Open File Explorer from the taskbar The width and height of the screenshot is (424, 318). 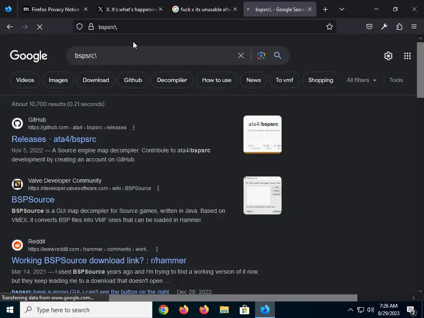[224, 310]
